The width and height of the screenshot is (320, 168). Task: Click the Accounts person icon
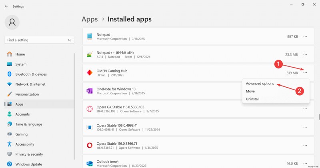(x=10, y=114)
